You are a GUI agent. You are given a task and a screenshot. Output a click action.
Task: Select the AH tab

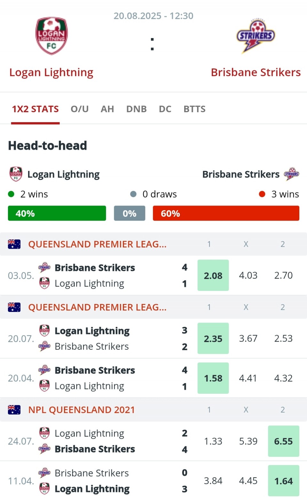[107, 109]
